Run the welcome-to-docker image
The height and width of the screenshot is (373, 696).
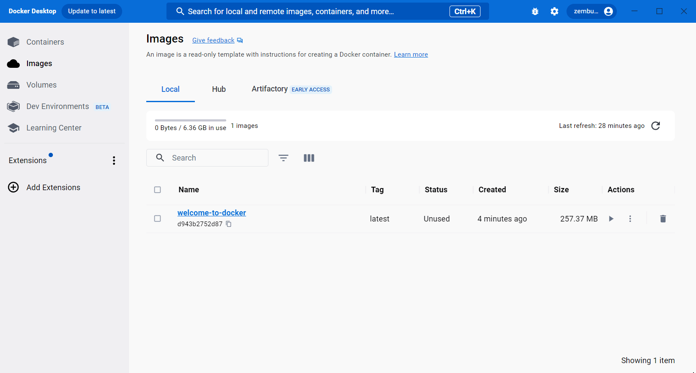coord(611,219)
